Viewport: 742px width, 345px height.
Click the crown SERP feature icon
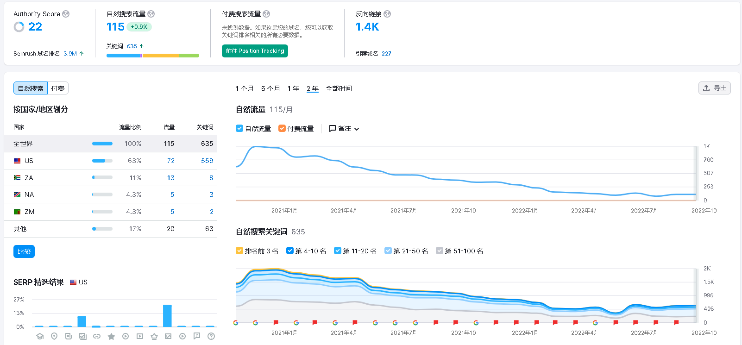coord(154,336)
